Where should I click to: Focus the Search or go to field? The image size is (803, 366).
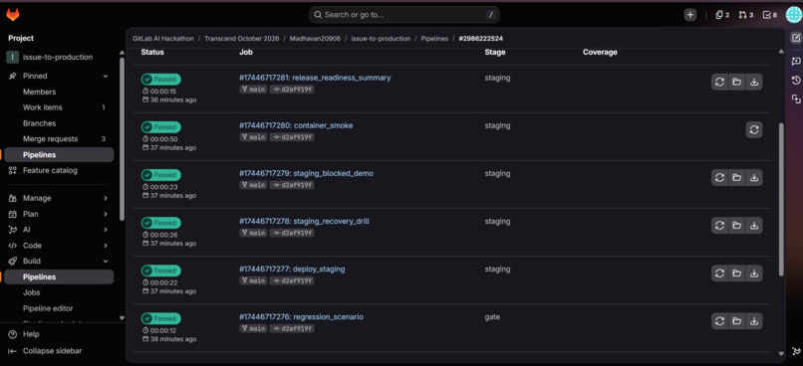pyautogui.click(x=404, y=15)
